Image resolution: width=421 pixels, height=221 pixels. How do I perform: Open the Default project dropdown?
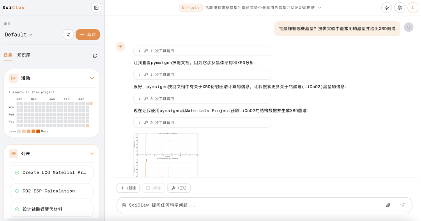[x=19, y=35]
